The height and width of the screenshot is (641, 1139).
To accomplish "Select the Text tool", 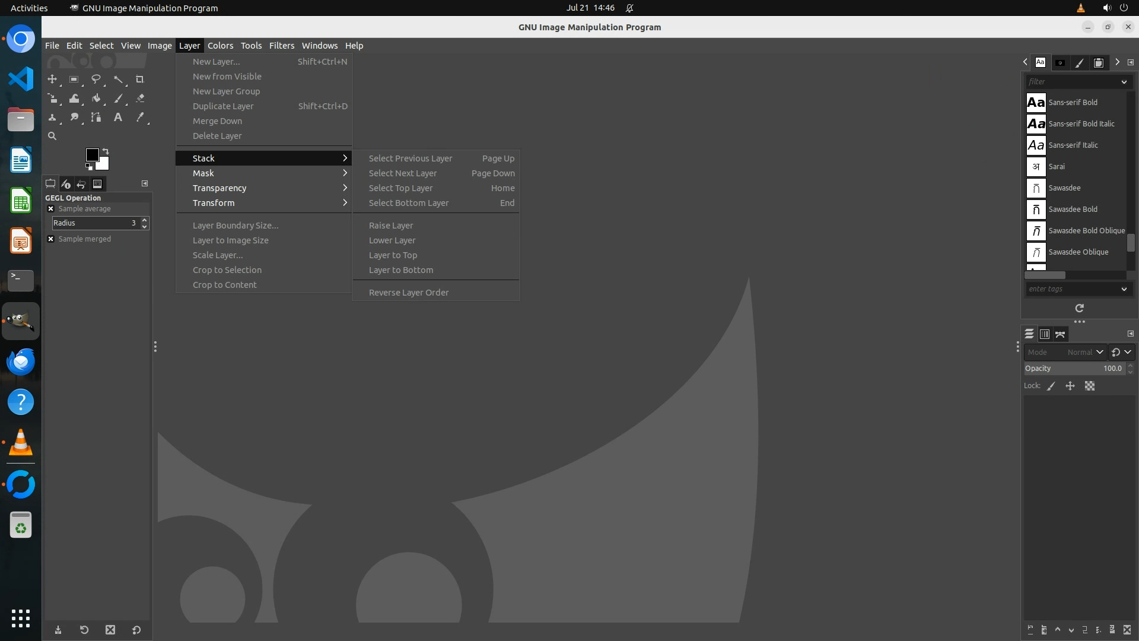I will (118, 118).
